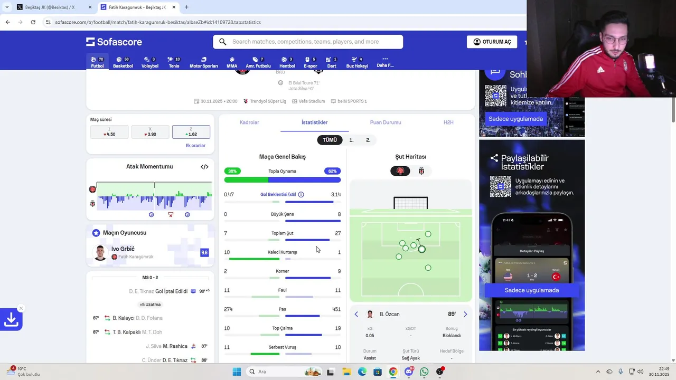Screen dimensions: 676x380
Task: Expand the system tray hidden icons
Action: (x=598, y=372)
